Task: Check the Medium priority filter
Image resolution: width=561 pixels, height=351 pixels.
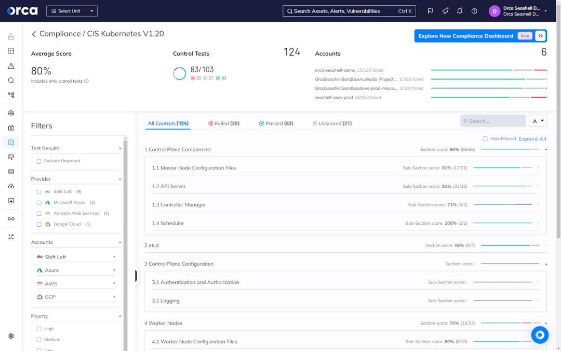Action: coord(39,340)
